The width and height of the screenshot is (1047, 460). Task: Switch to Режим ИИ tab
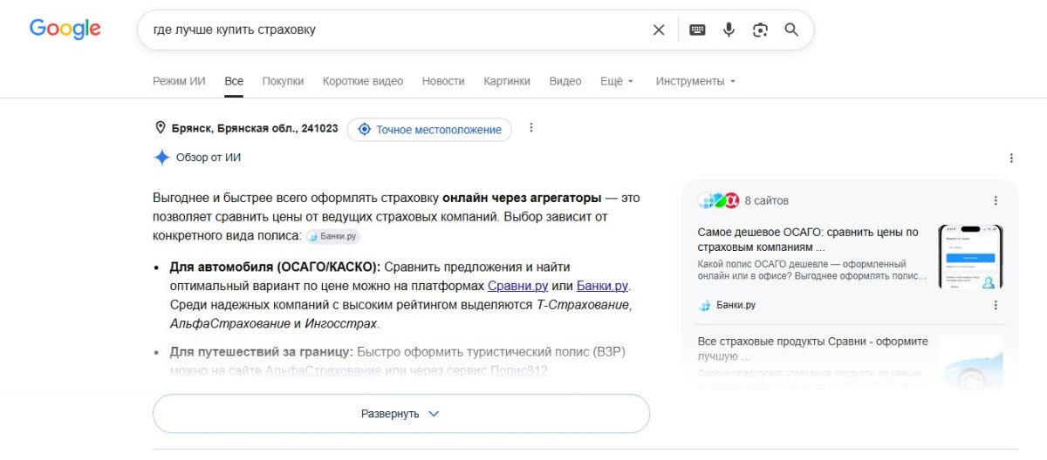coord(179,81)
